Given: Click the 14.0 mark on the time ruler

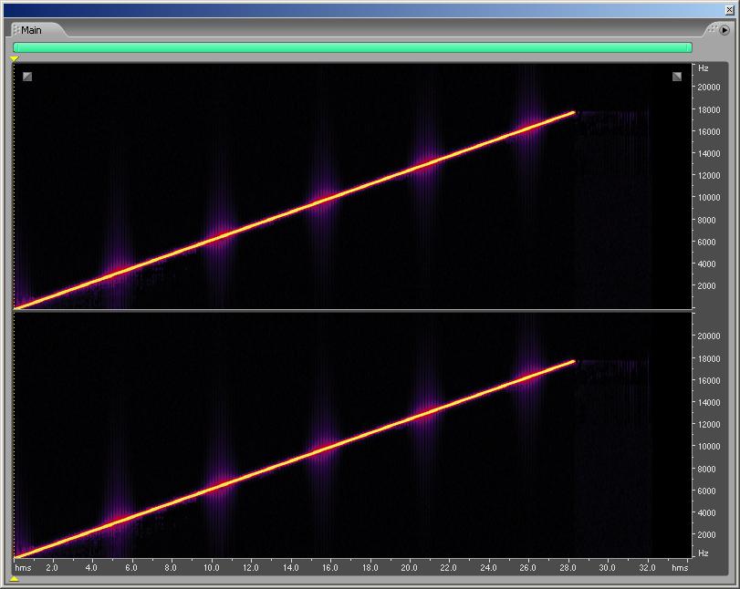Looking at the screenshot, I should pos(291,568).
